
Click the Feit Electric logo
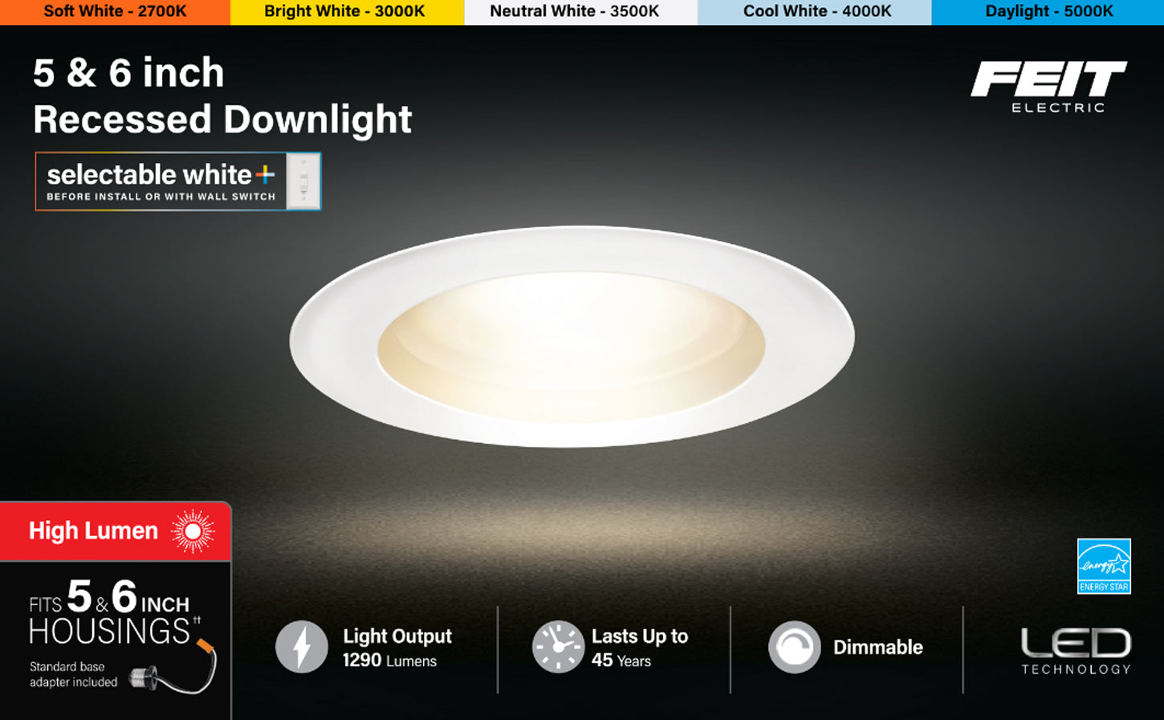[1048, 87]
